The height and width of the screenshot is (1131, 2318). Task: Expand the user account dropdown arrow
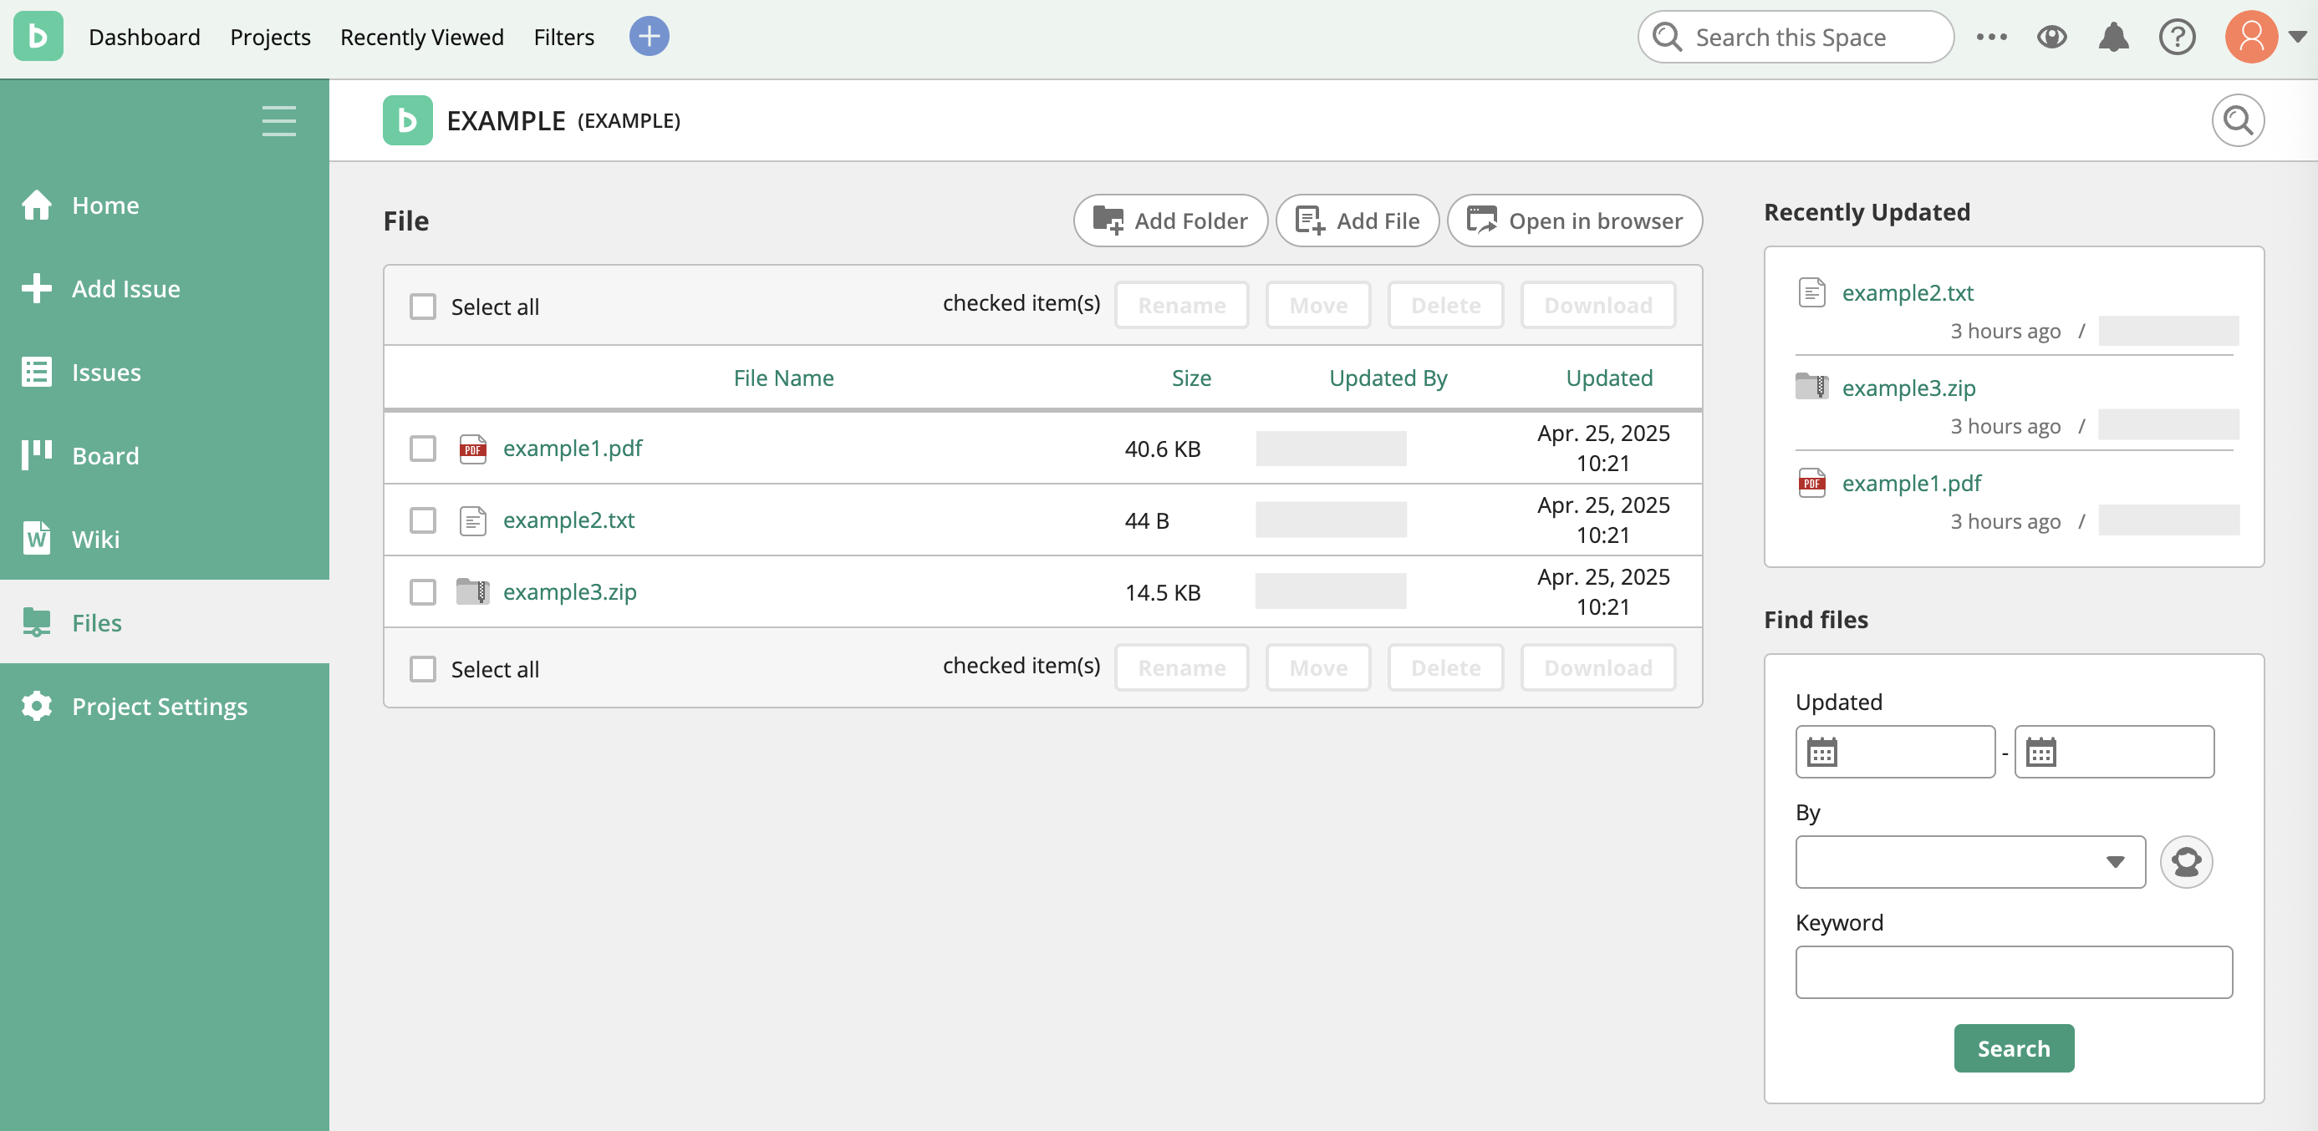tap(2297, 37)
